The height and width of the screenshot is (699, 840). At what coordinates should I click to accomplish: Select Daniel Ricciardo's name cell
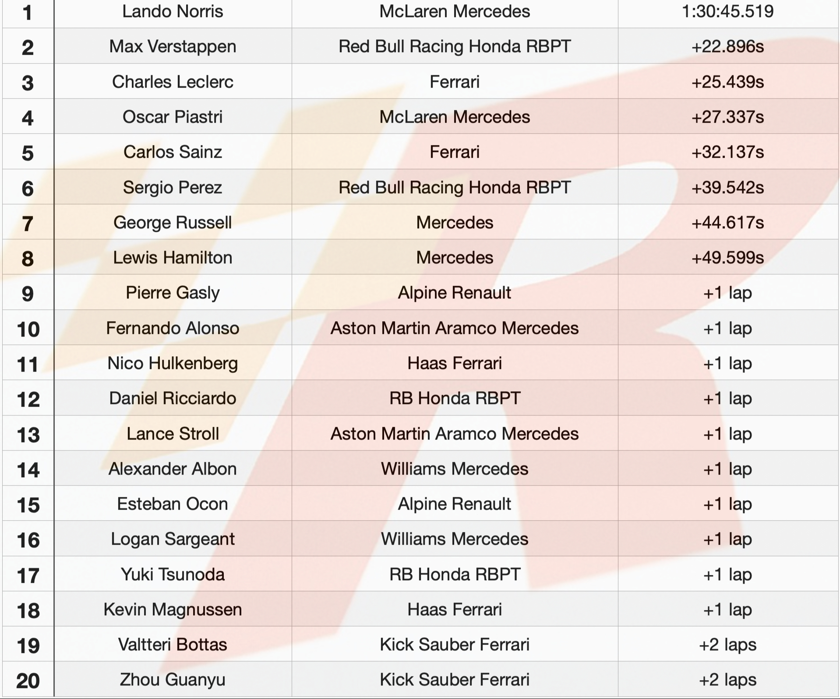[173, 398]
